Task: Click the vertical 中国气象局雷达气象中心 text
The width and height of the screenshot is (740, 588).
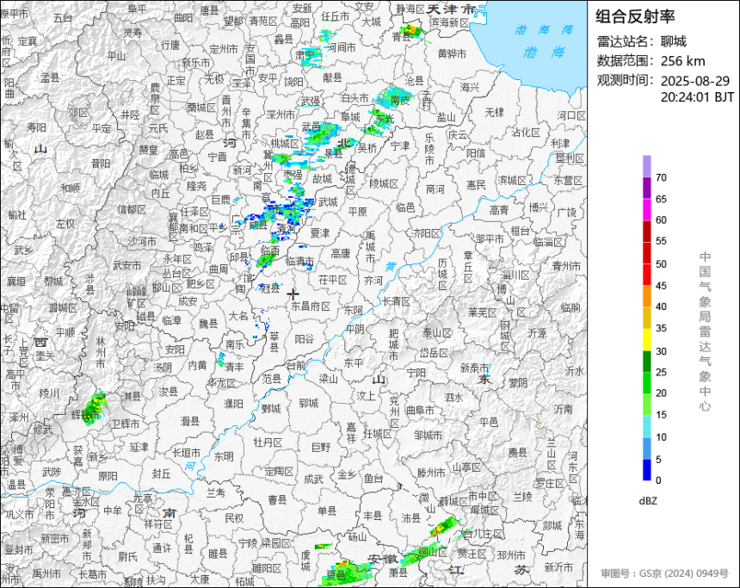Action: pos(705,331)
